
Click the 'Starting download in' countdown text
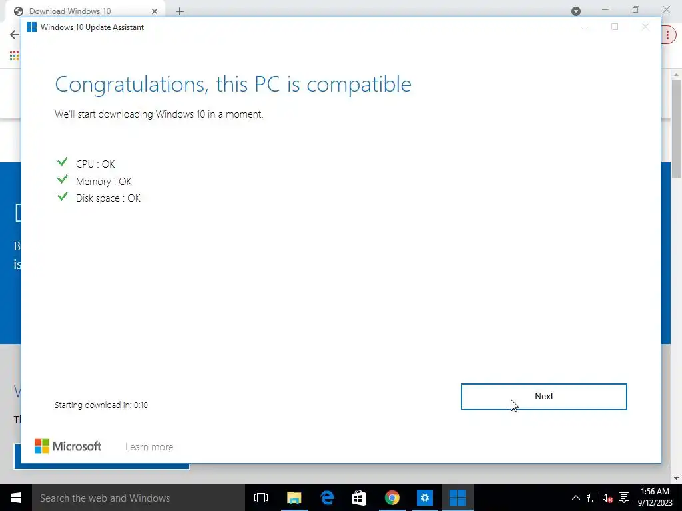101,405
